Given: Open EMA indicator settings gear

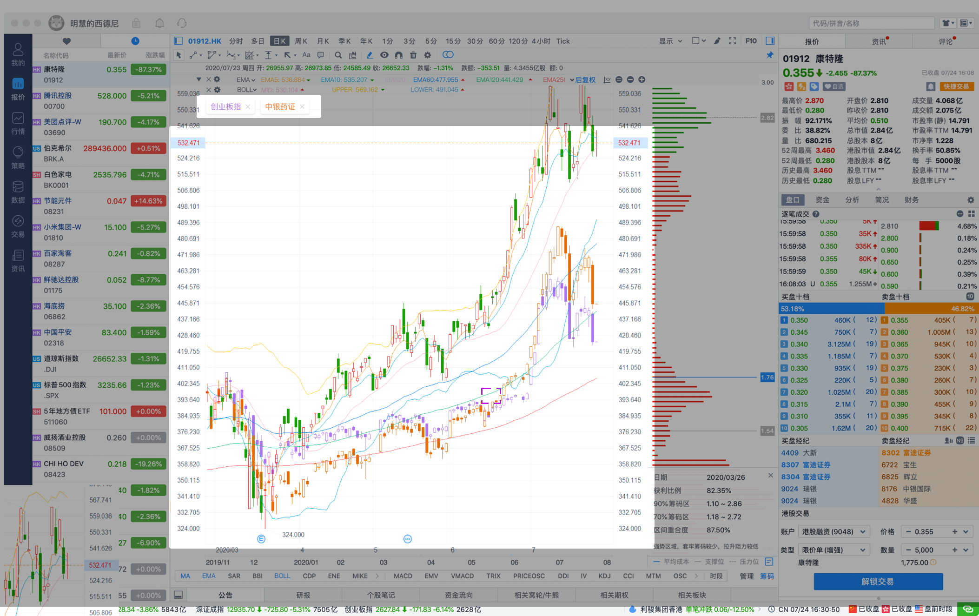Looking at the screenshot, I should [x=217, y=79].
